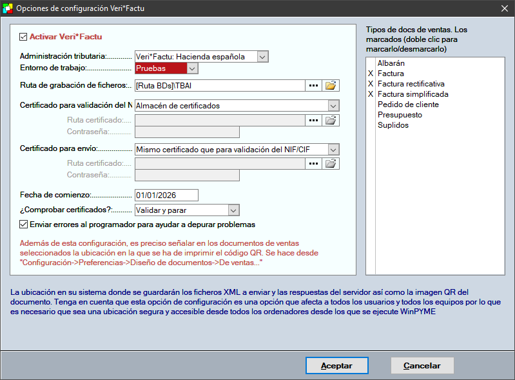Click ellipsis button for validation certificate path

point(314,120)
